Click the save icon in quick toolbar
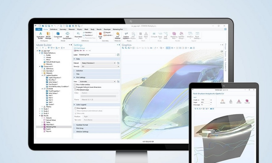The image size is (272, 163). (x=46, y=26)
